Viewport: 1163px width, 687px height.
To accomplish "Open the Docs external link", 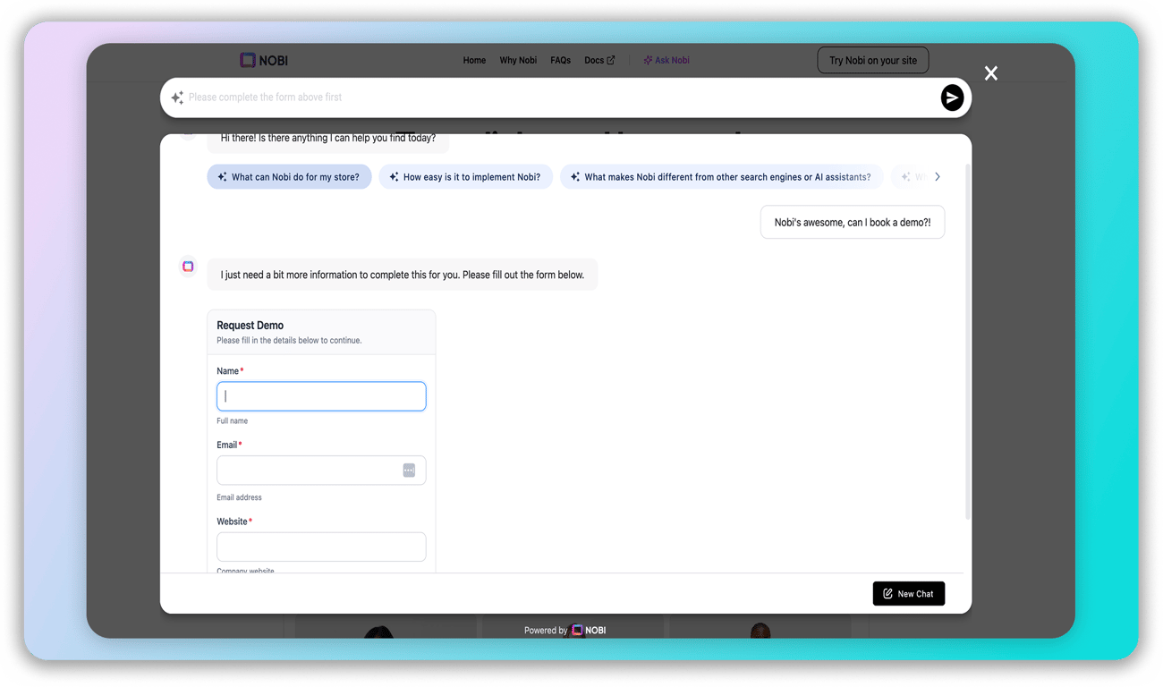I will (599, 60).
